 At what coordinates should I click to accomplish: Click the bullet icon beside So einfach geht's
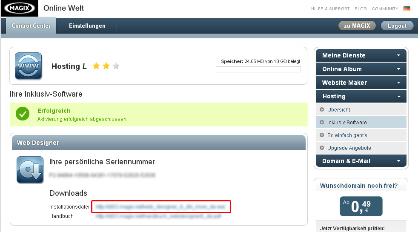(x=322, y=135)
